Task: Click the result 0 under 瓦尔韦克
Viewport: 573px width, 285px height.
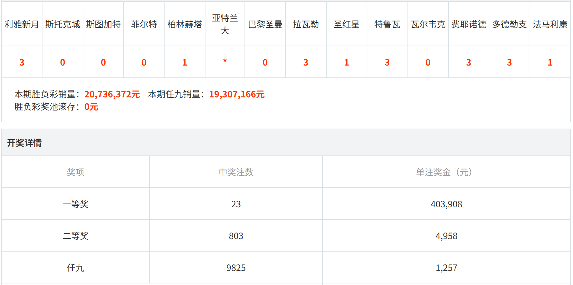Action: click(x=428, y=62)
